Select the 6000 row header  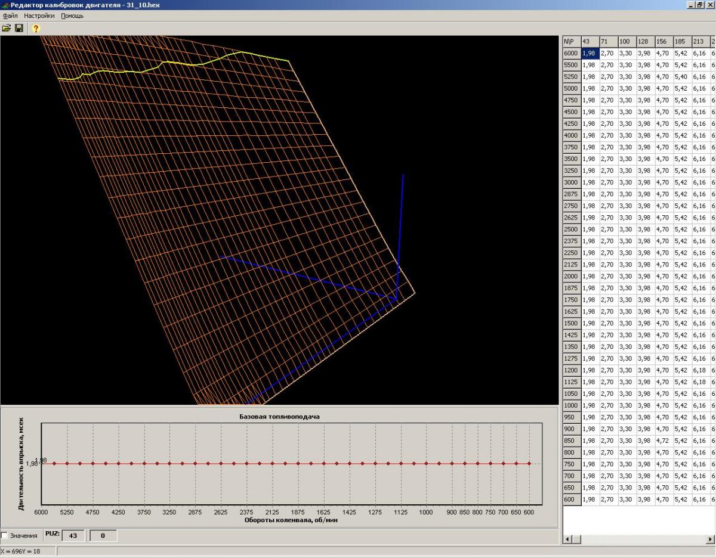click(571, 53)
